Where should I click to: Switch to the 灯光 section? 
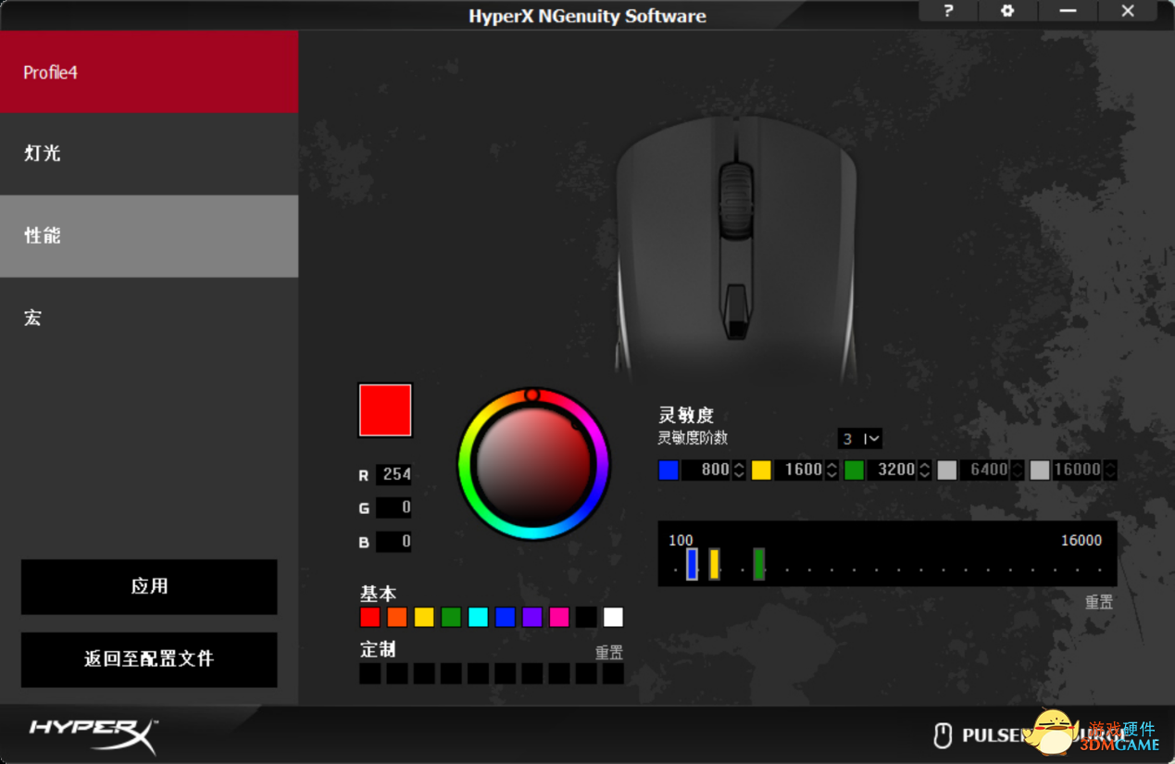point(149,154)
